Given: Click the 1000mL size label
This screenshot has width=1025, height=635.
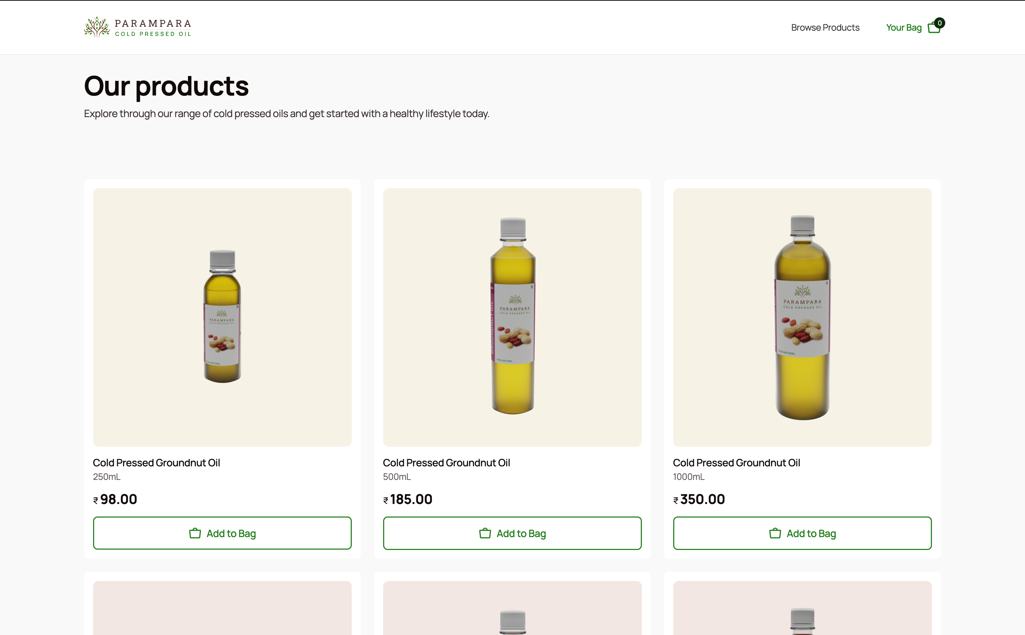Looking at the screenshot, I should pyautogui.click(x=689, y=477).
